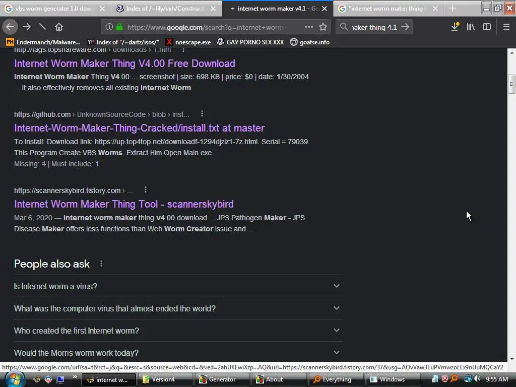The width and height of the screenshot is (516, 387).
Task: Go back with the browser back arrow
Action: 10,27
